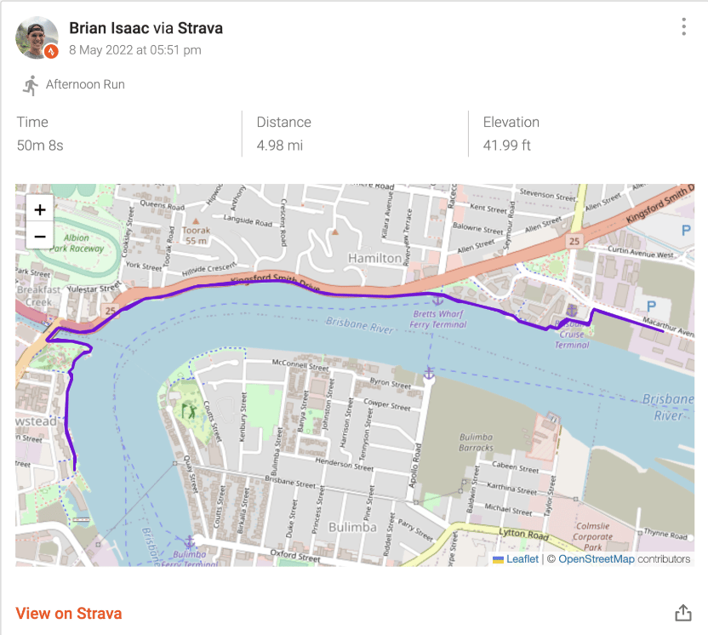
Task: Click the golf course icon in Bulimba park
Action: tap(189, 411)
